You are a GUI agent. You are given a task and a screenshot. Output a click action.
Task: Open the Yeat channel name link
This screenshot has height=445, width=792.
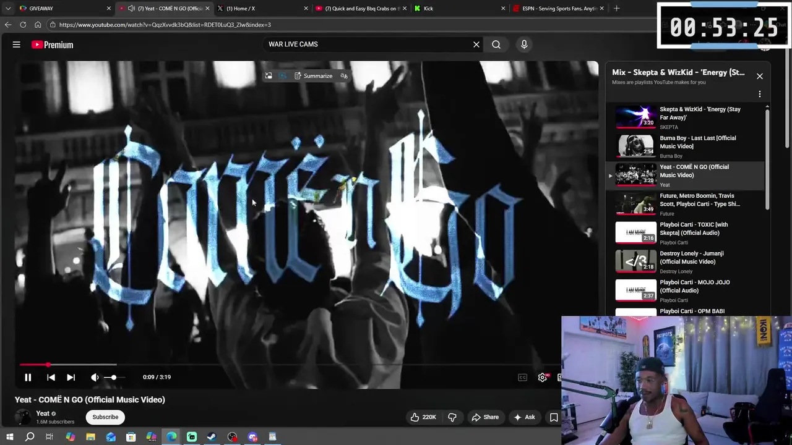[x=43, y=413]
